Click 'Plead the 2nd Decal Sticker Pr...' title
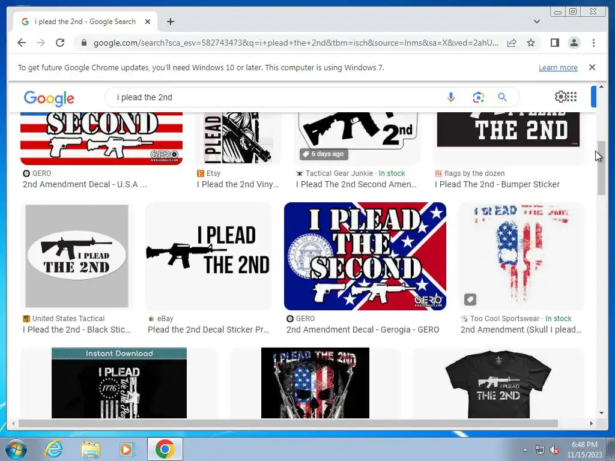615x461 pixels. coord(208,330)
